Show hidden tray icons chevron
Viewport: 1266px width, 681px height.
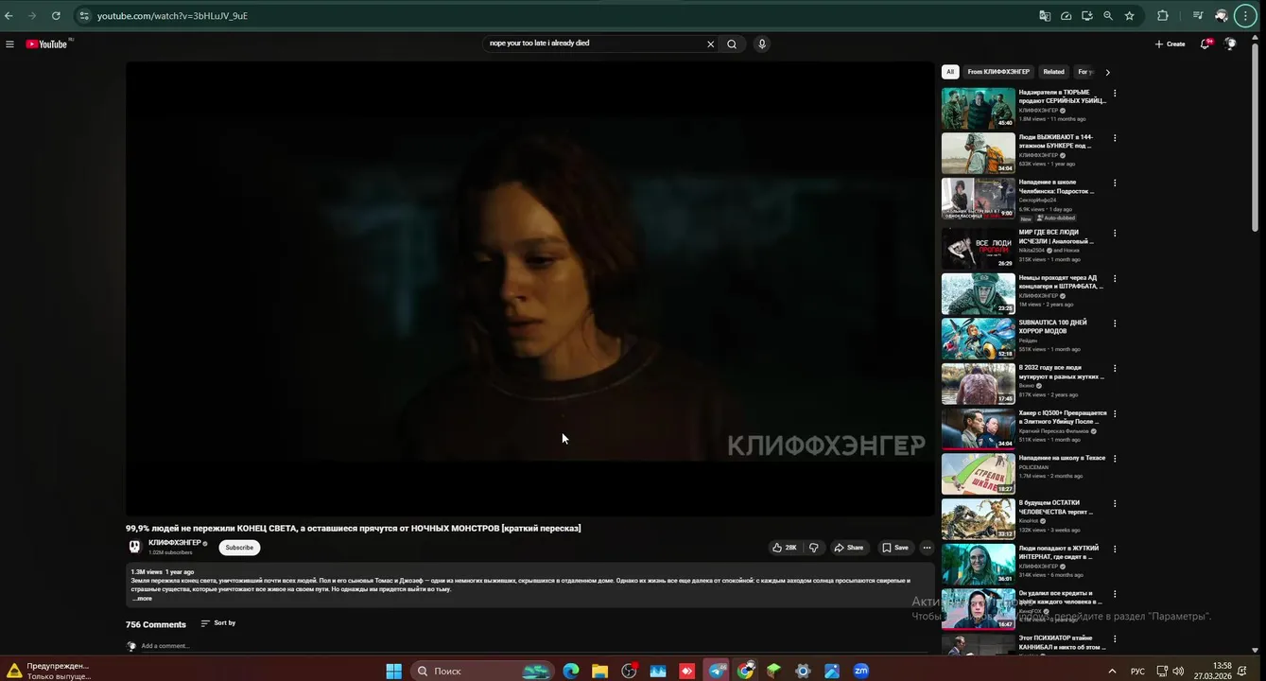click(x=1114, y=671)
